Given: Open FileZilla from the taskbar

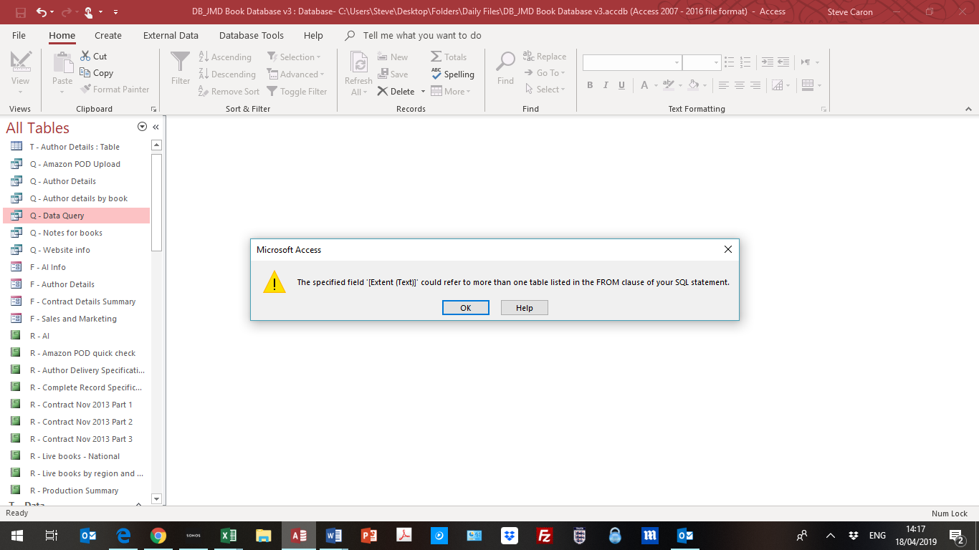Looking at the screenshot, I should pos(545,535).
